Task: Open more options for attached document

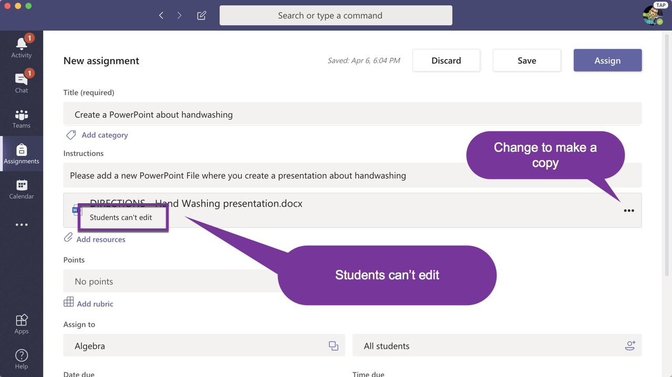Action: tap(628, 211)
